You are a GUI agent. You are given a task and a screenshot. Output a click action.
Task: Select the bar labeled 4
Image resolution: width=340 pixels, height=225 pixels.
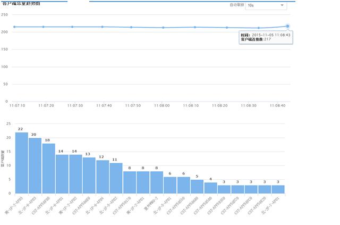click(x=211, y=188)
